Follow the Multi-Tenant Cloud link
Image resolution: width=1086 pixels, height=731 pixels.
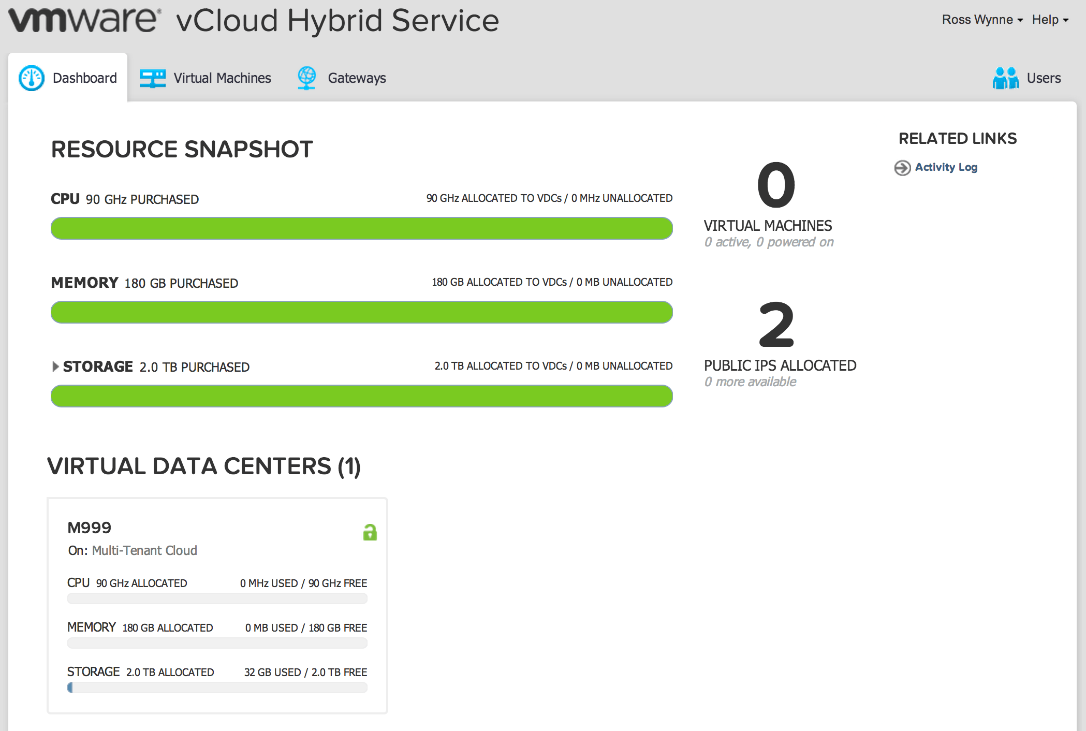(144, 550)
